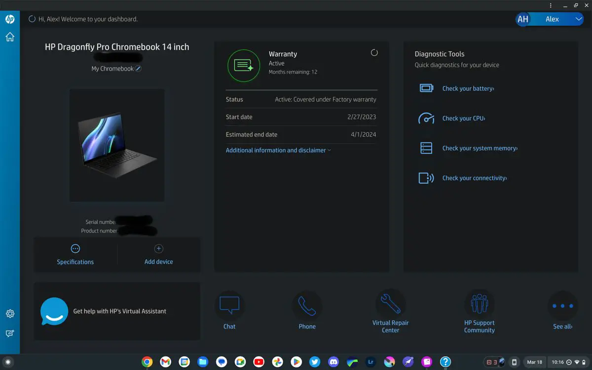
Task: Open Google Meet from the shelf
Action: click(x=240, y=362)
